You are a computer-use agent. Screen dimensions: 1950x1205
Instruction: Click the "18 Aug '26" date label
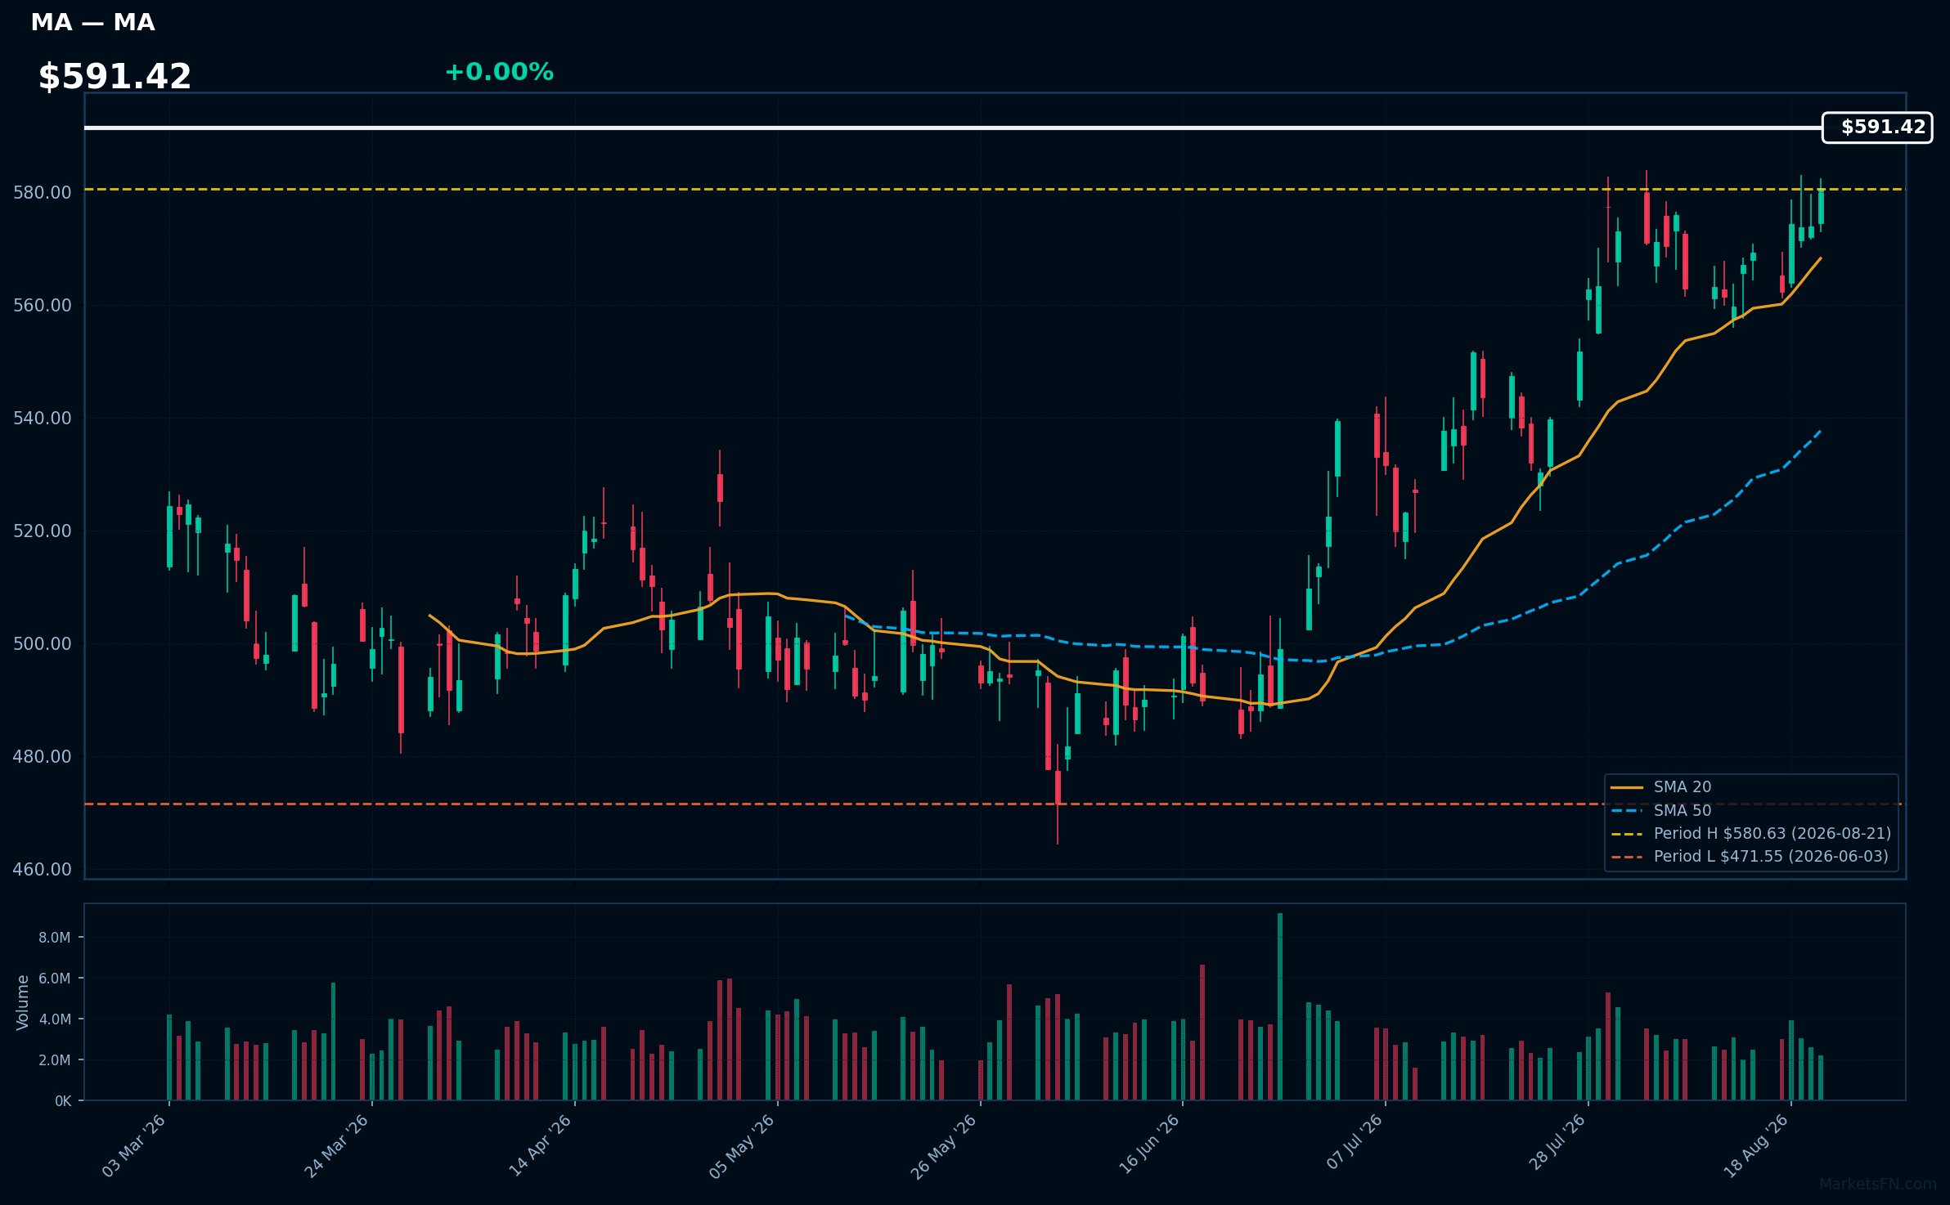(x=1757, y=1145)
